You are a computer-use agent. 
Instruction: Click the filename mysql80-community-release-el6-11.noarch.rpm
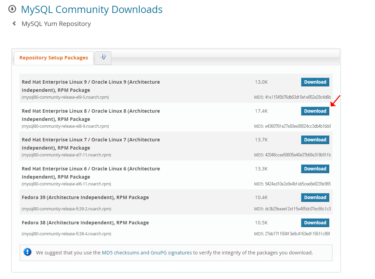[66, 184]
